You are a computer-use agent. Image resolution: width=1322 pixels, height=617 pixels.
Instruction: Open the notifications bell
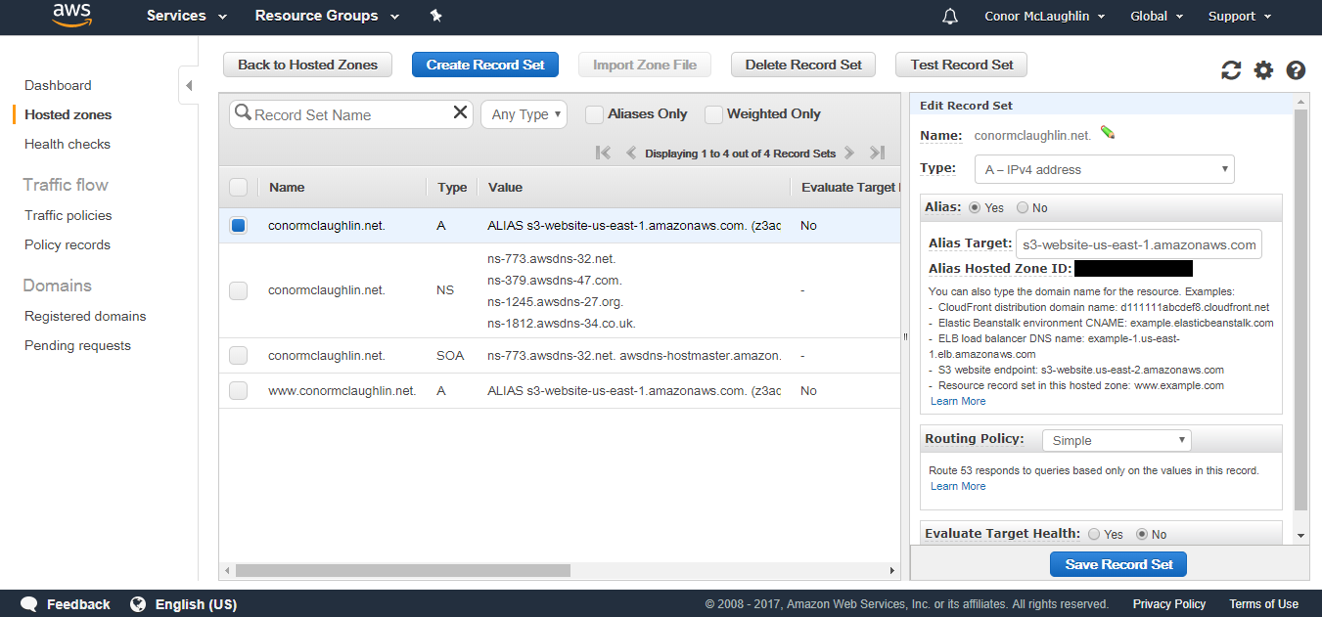click(x=950, y=17)
